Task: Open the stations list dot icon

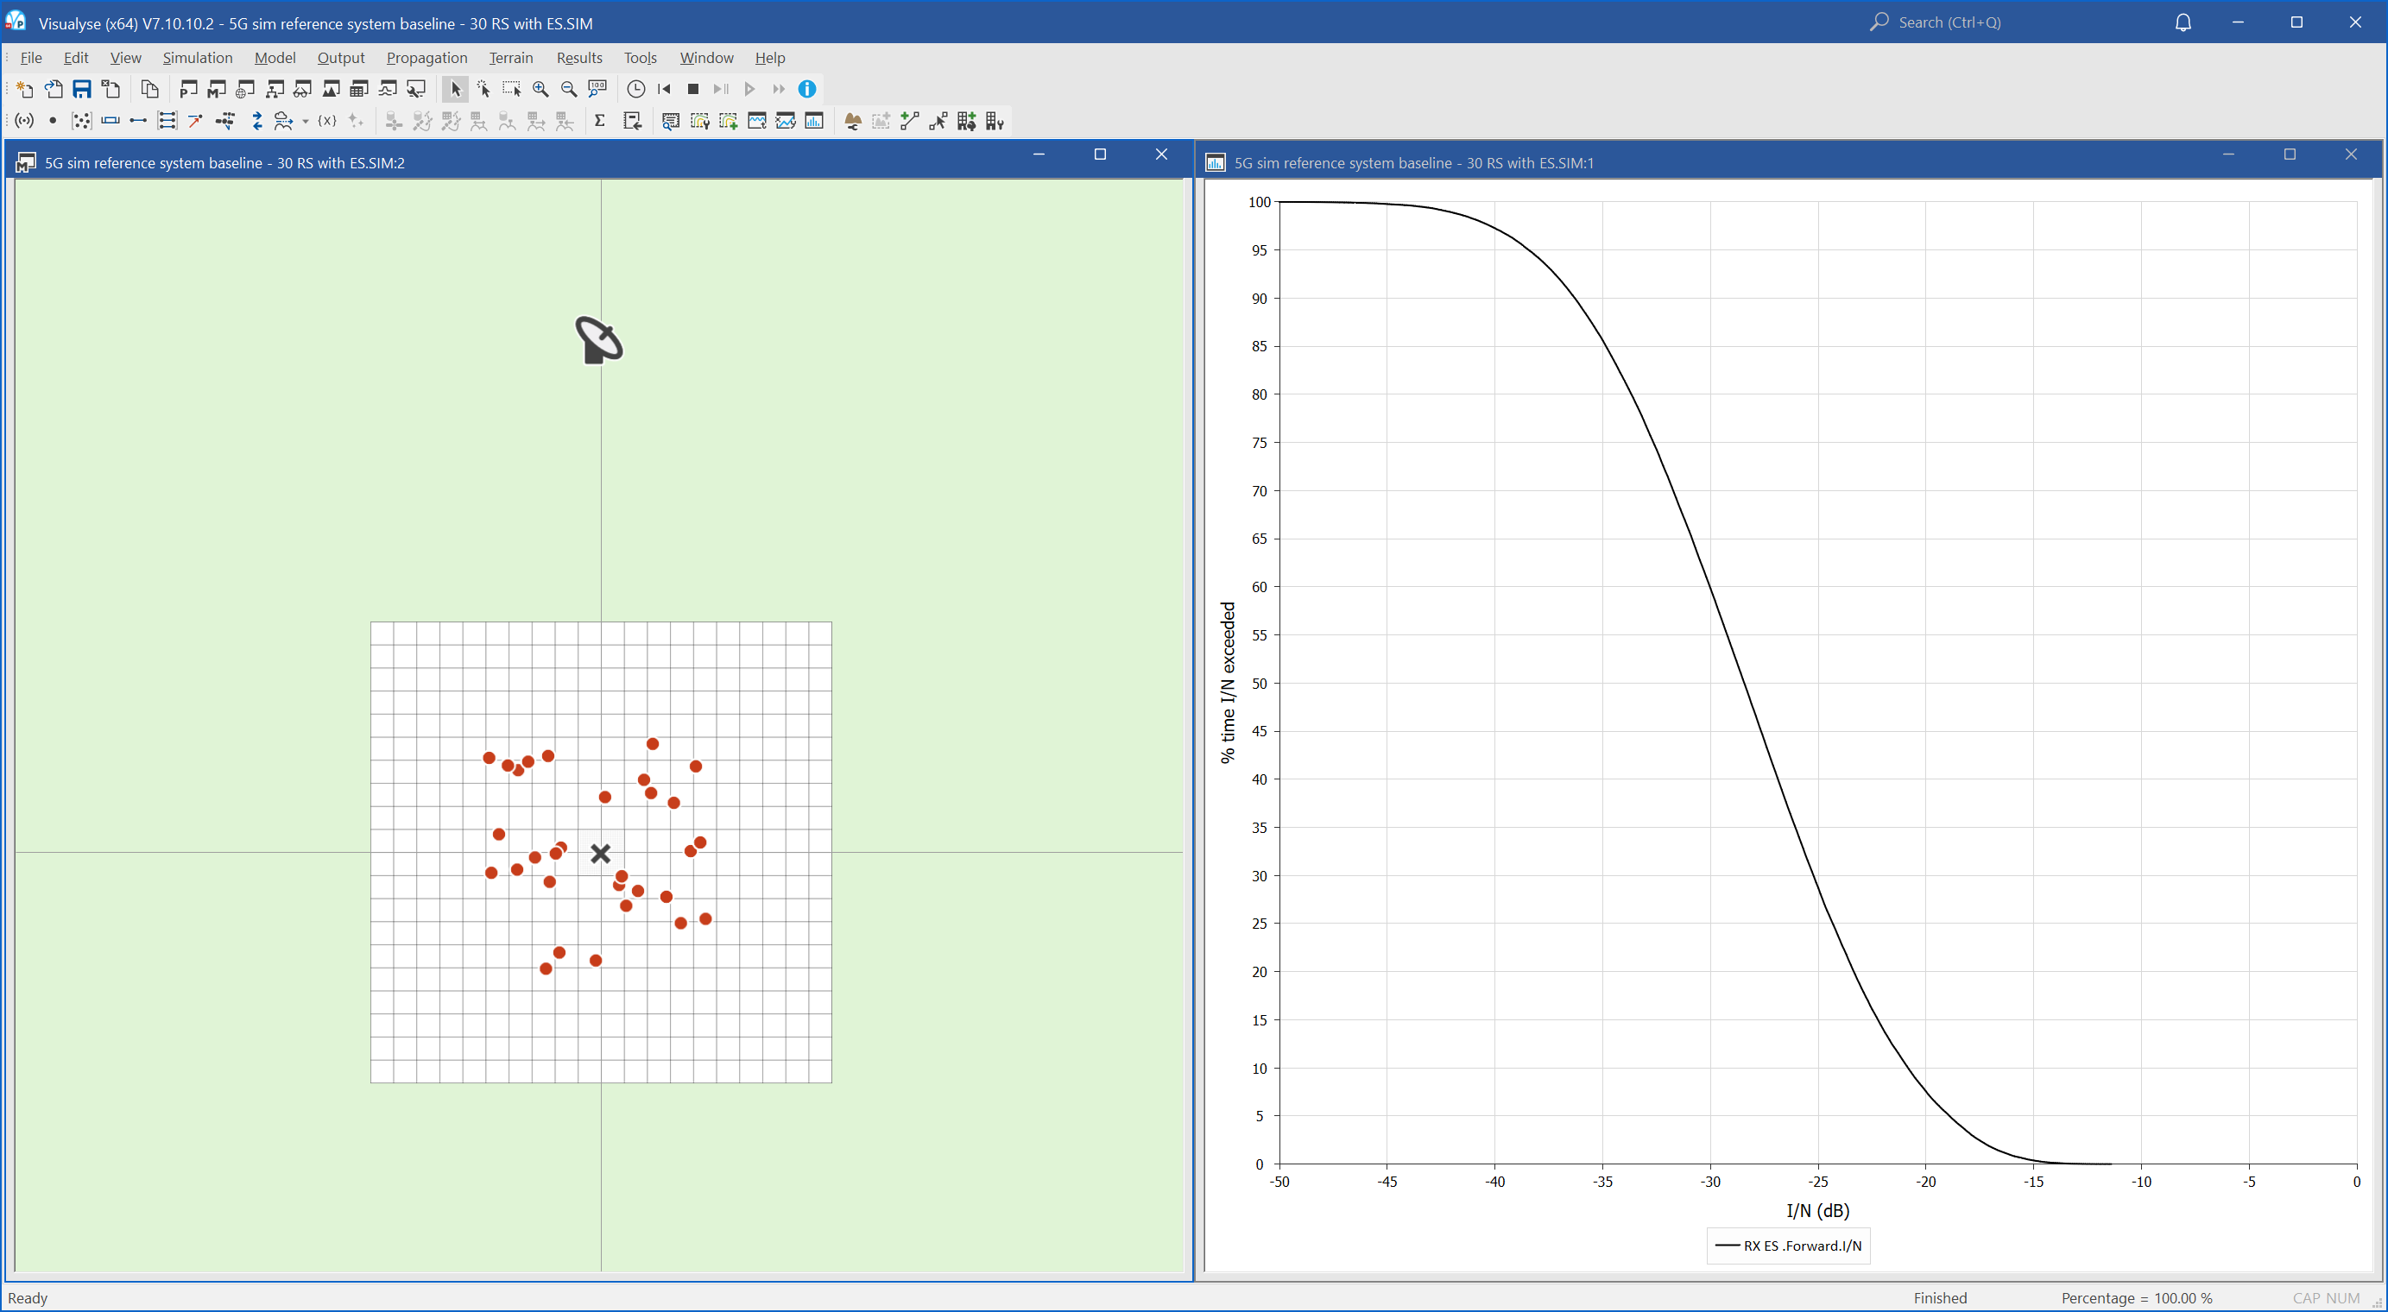Action: tap(53, 121)
